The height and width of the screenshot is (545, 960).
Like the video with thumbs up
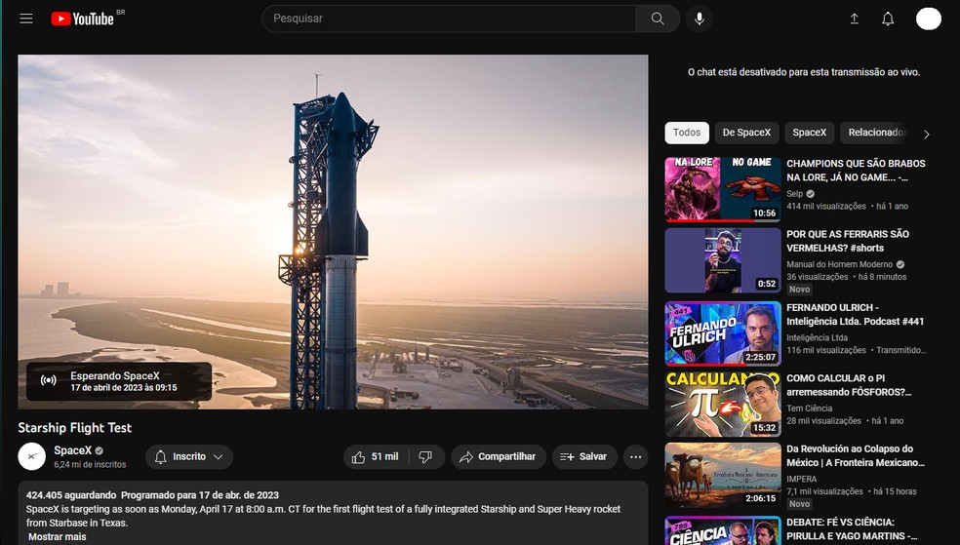pos(376,457)
